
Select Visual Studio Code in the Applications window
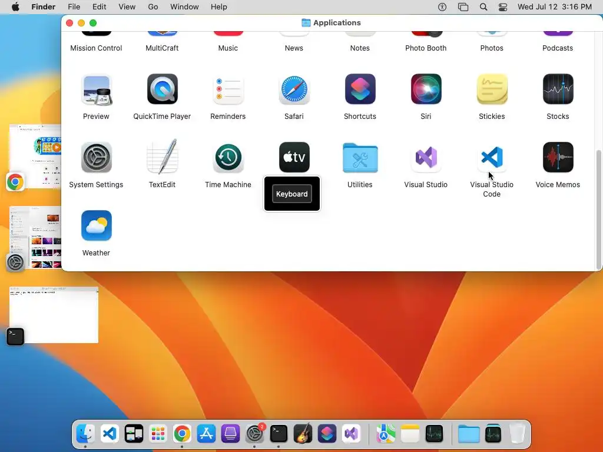coord(492,158)
